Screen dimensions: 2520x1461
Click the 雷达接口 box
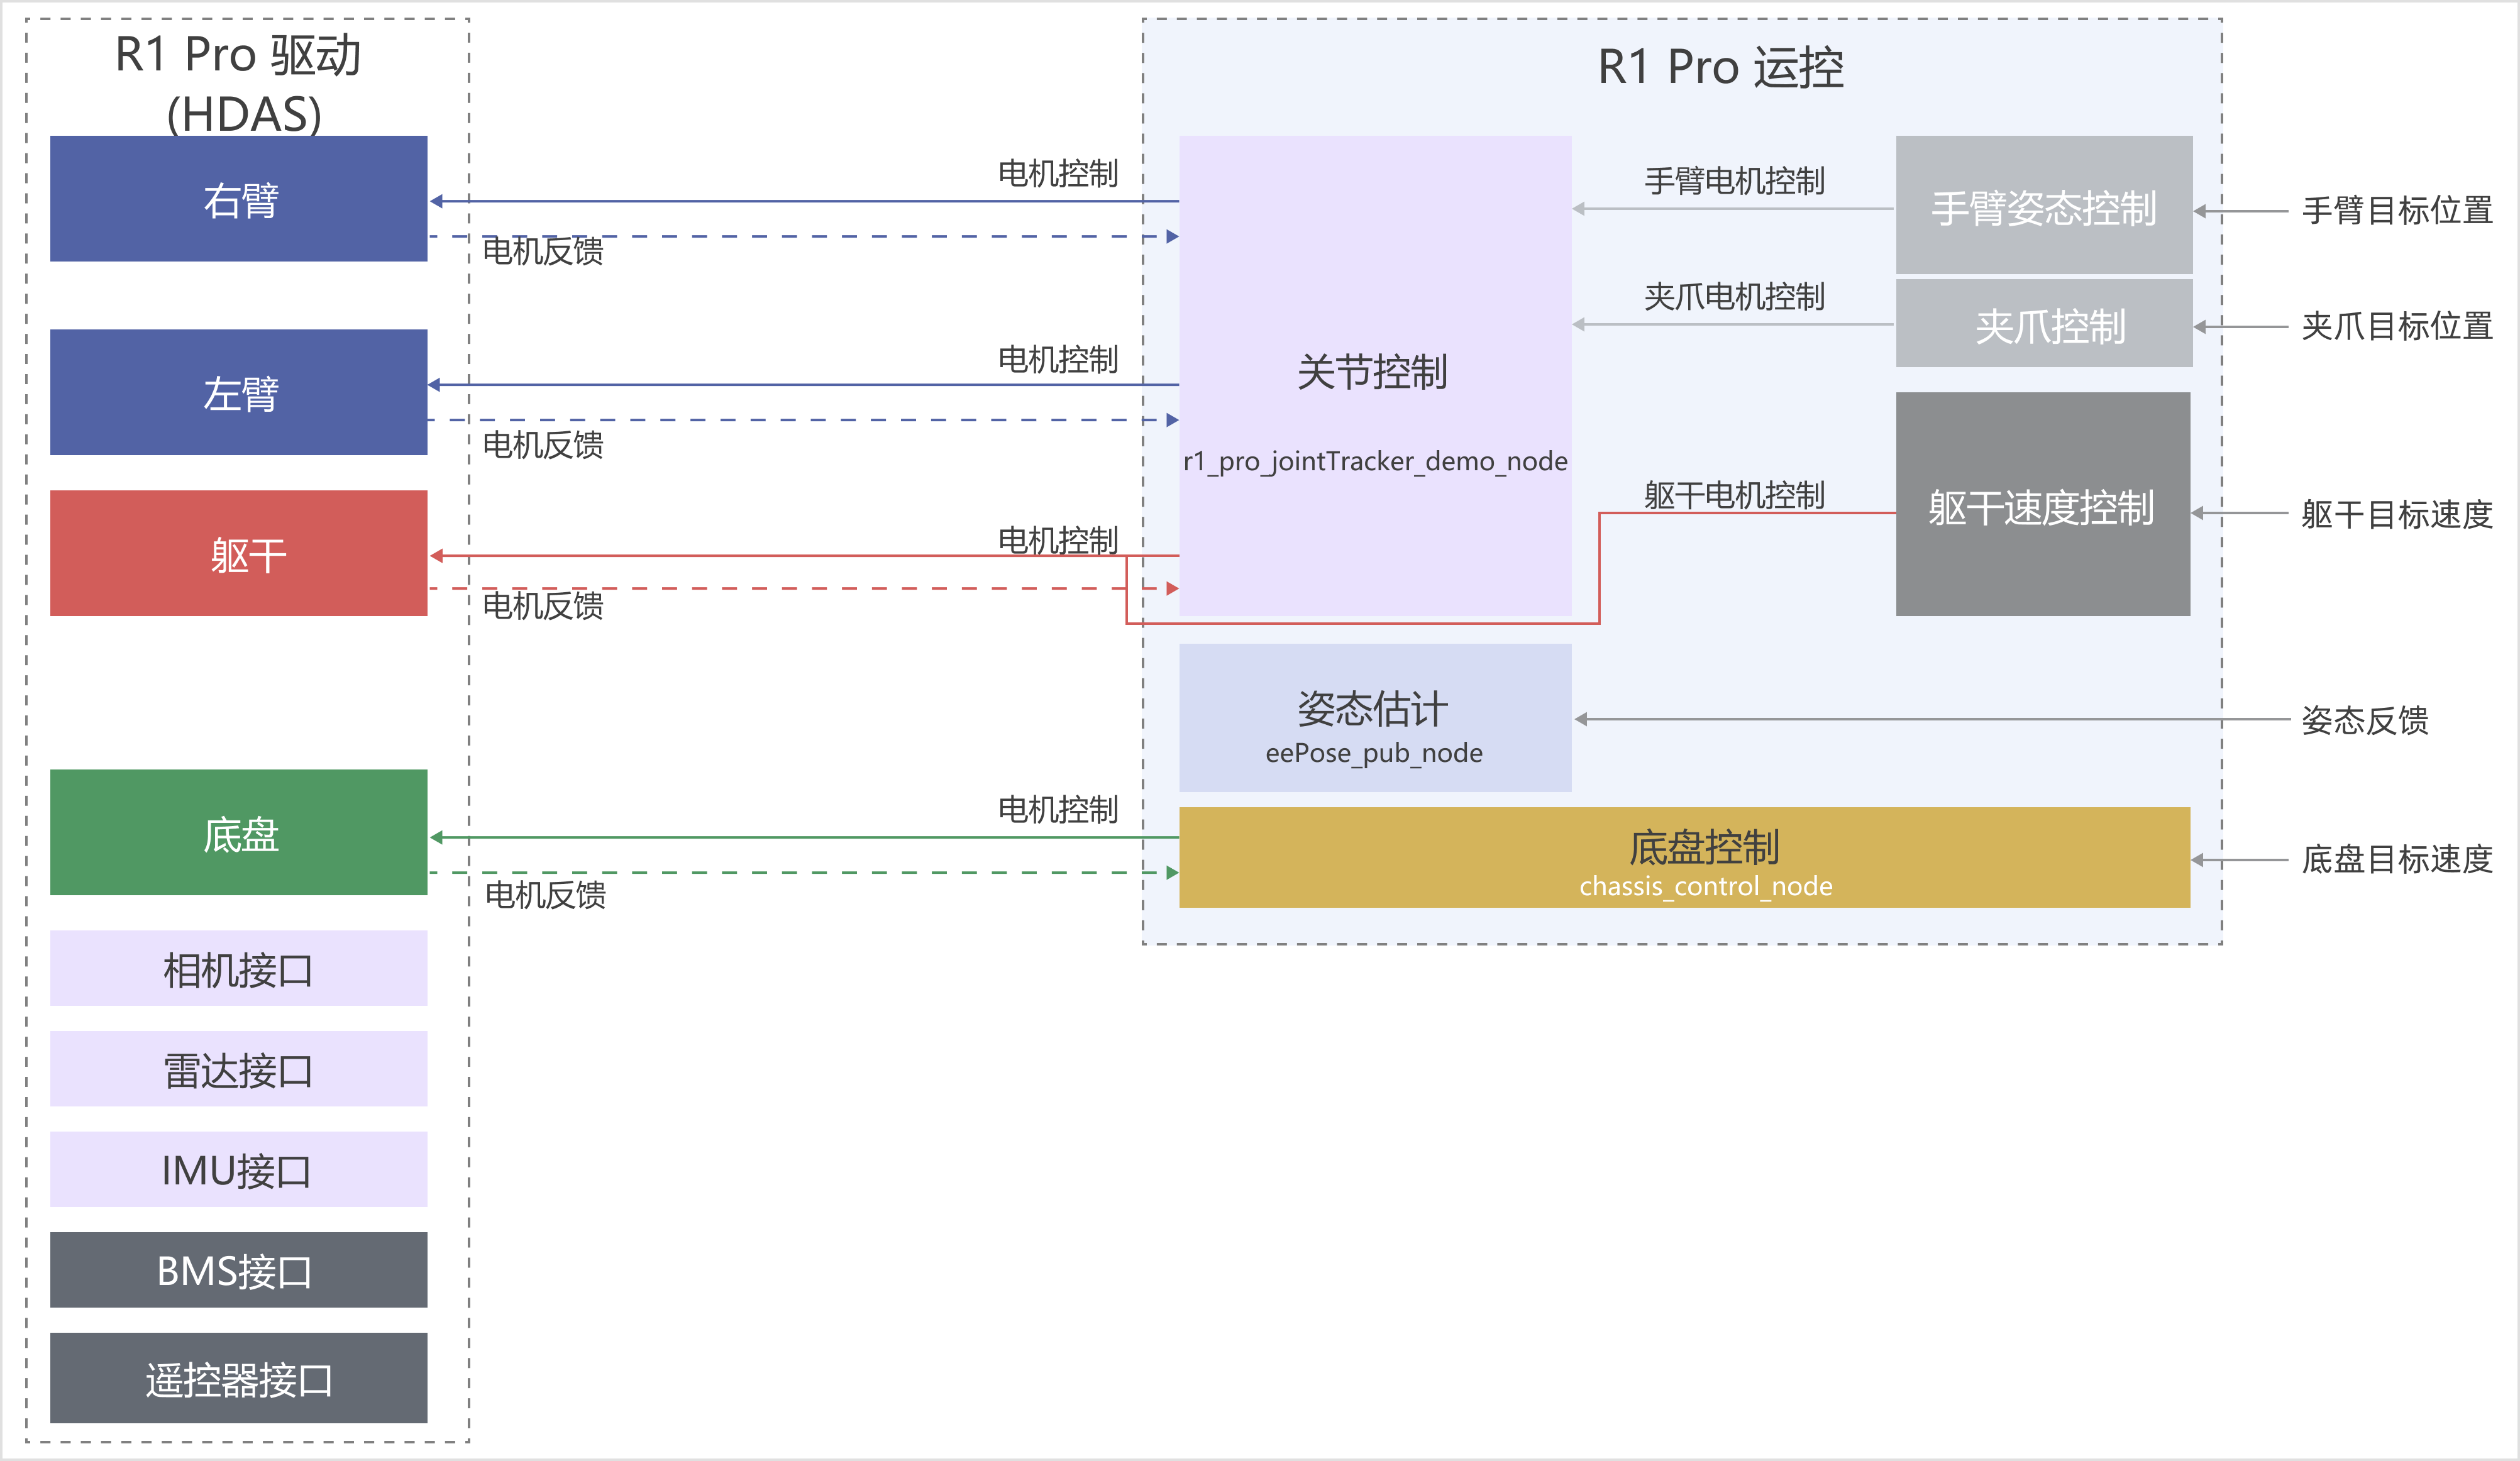(238, 1069)
